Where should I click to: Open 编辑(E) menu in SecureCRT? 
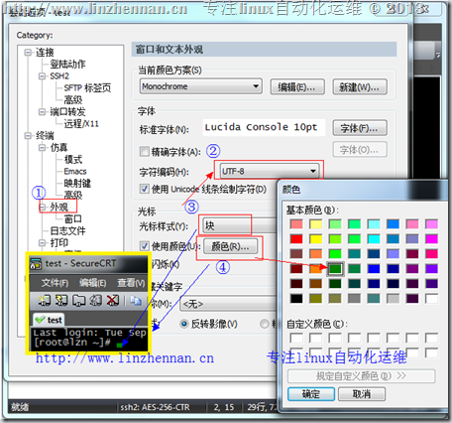[x=93, y=283]
